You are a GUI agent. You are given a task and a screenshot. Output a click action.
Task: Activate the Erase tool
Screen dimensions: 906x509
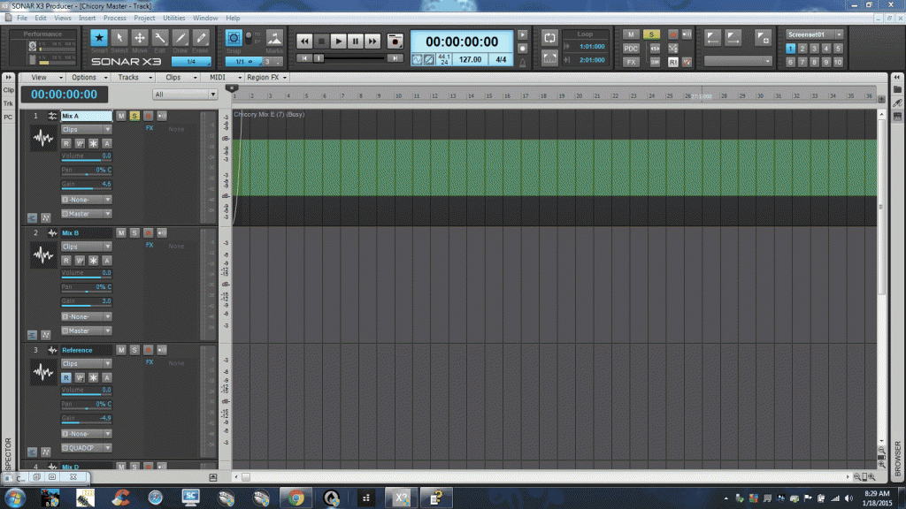pos(201,39)
